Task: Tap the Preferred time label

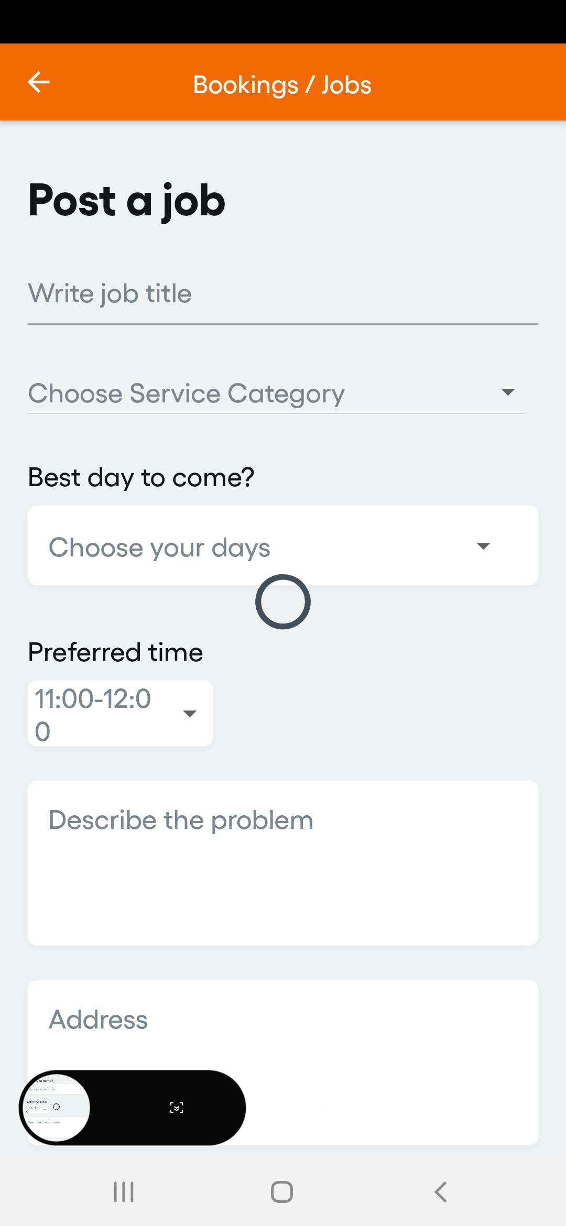Action: tap(115, 653)
